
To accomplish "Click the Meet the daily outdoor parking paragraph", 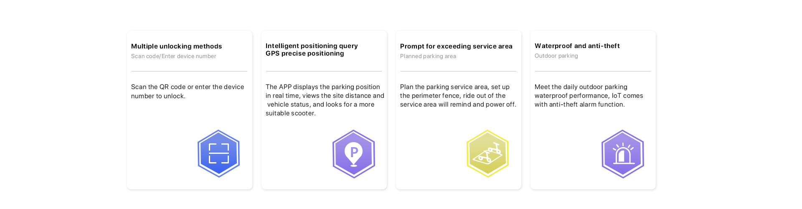I will (589, 96).
